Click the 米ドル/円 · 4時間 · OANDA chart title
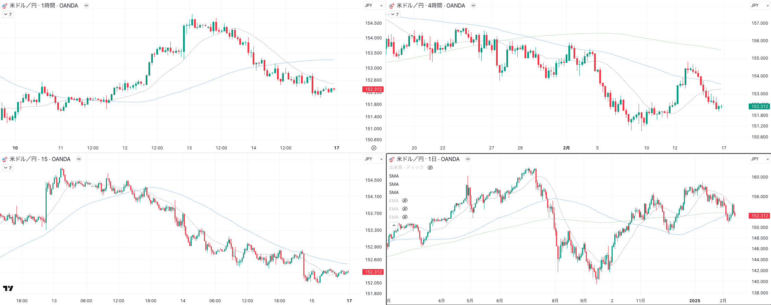 (x=431, y=5)
